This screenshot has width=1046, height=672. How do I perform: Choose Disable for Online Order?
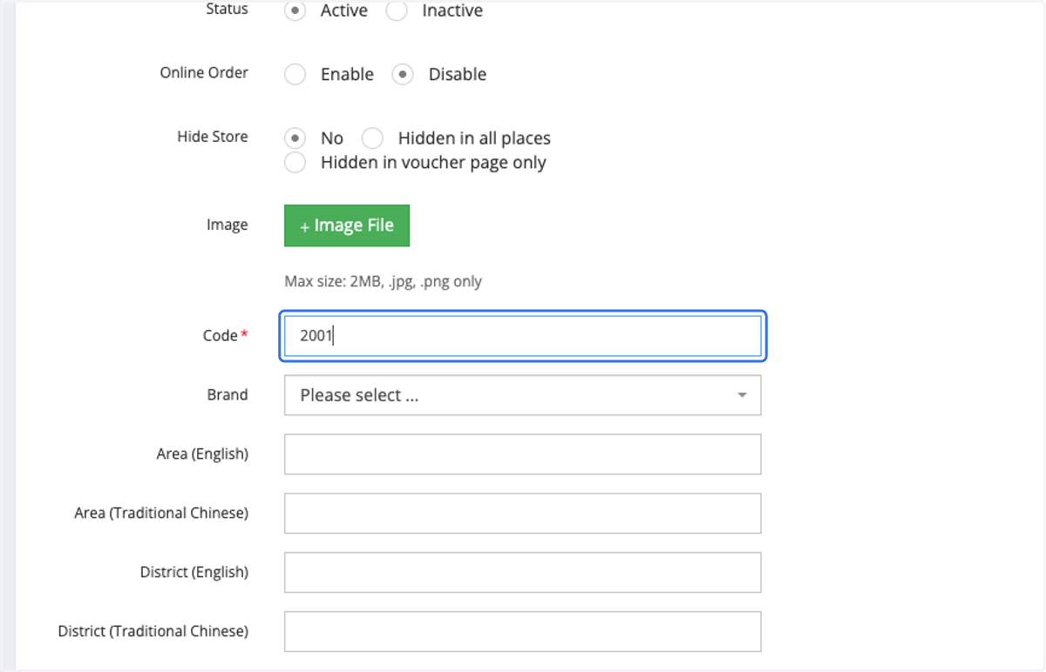(402, 75)
